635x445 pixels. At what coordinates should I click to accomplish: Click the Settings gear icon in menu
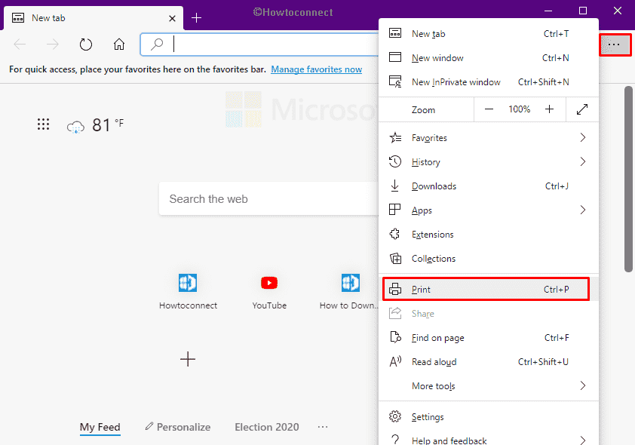click(394, 416)
